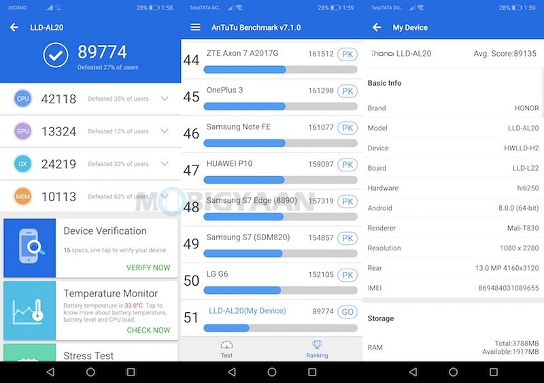544x383 pixels.
Task: Tap Android back button under score screen
Action: coord(50,372)
